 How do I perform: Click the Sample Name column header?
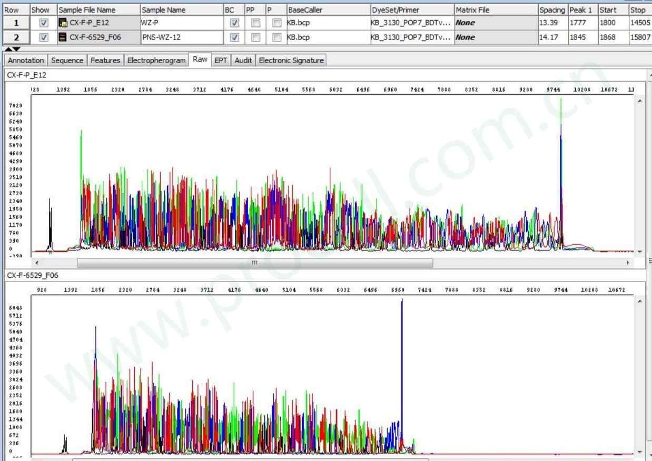tap(182, 10)
